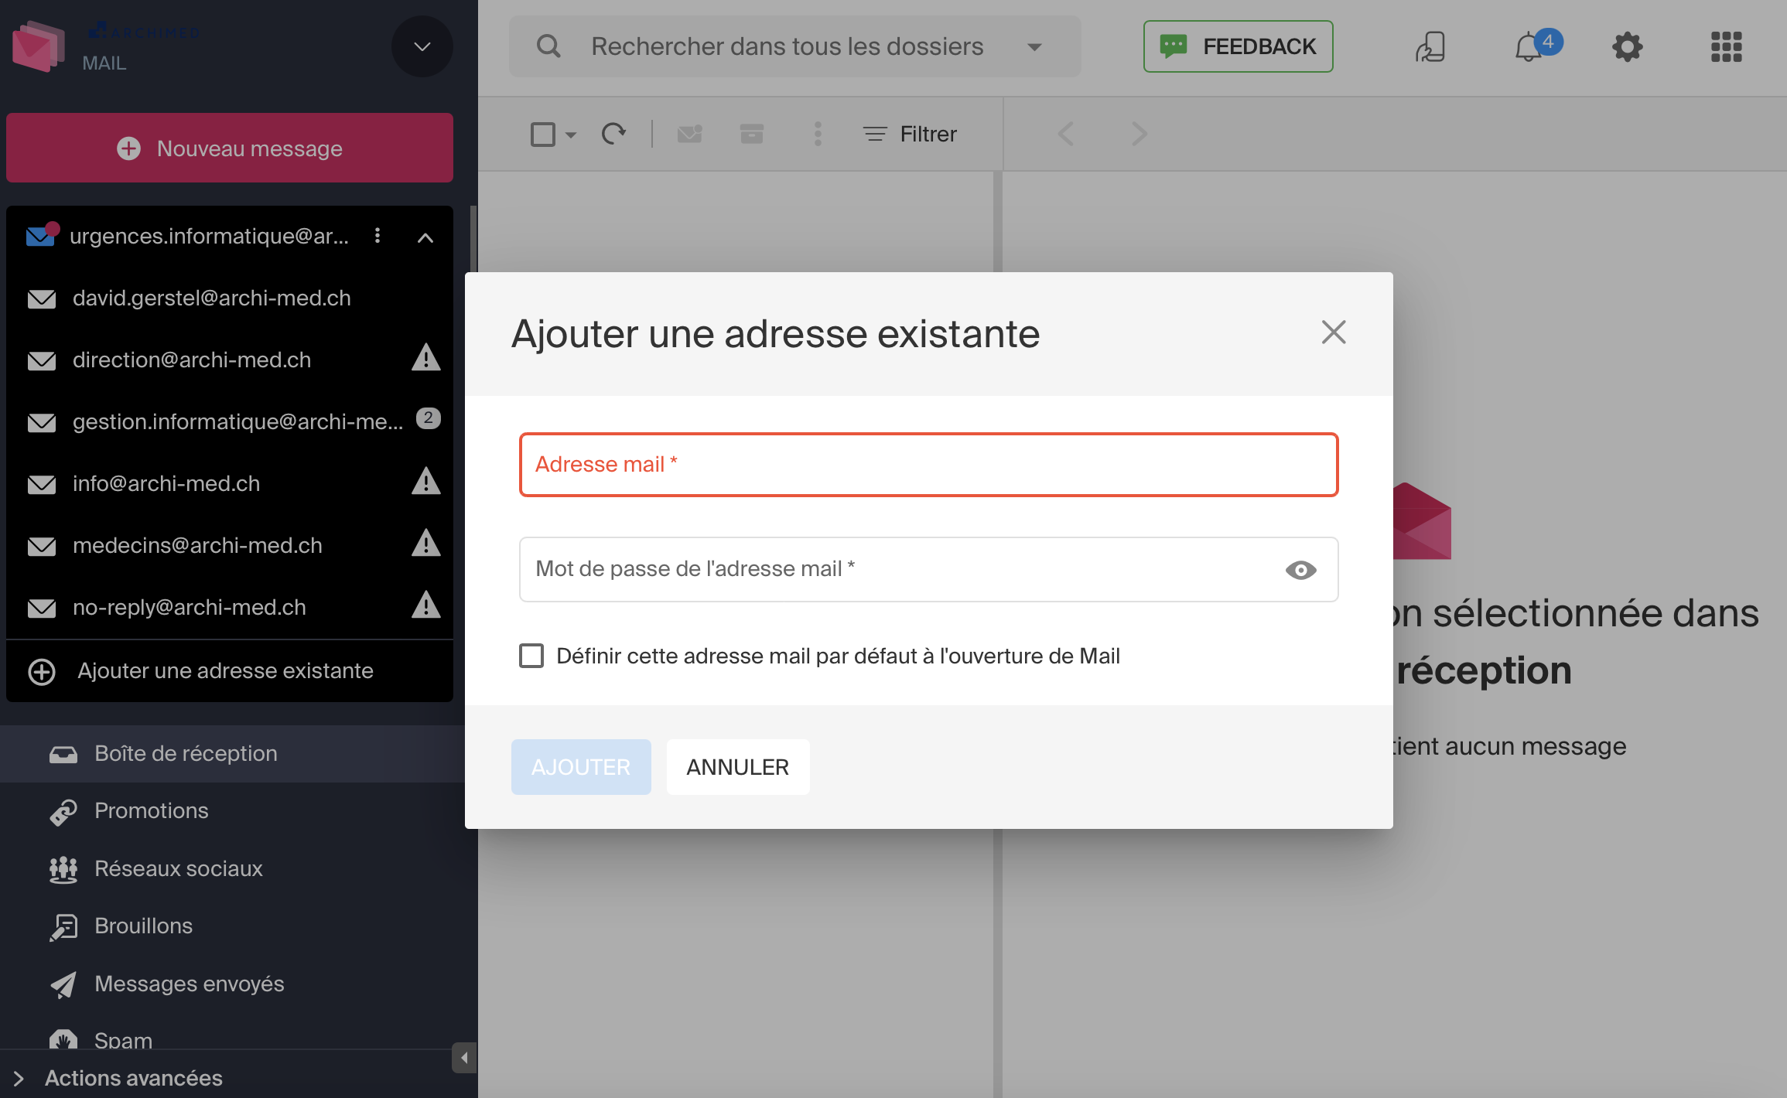This screenshot has height=1098, width=1787.
Task: Show password with the eye icon
Action: click(1300, 570)
